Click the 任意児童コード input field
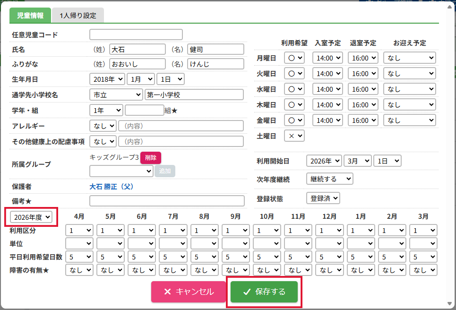Viewport: 456px width, 310px height. tap(136, 34)
